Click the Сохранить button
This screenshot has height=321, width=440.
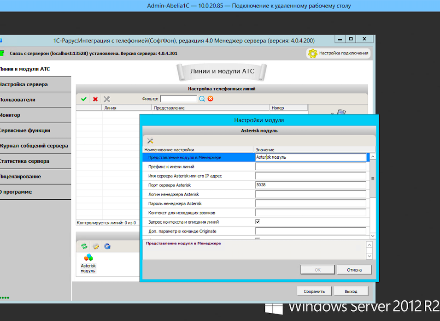(314, 291)
